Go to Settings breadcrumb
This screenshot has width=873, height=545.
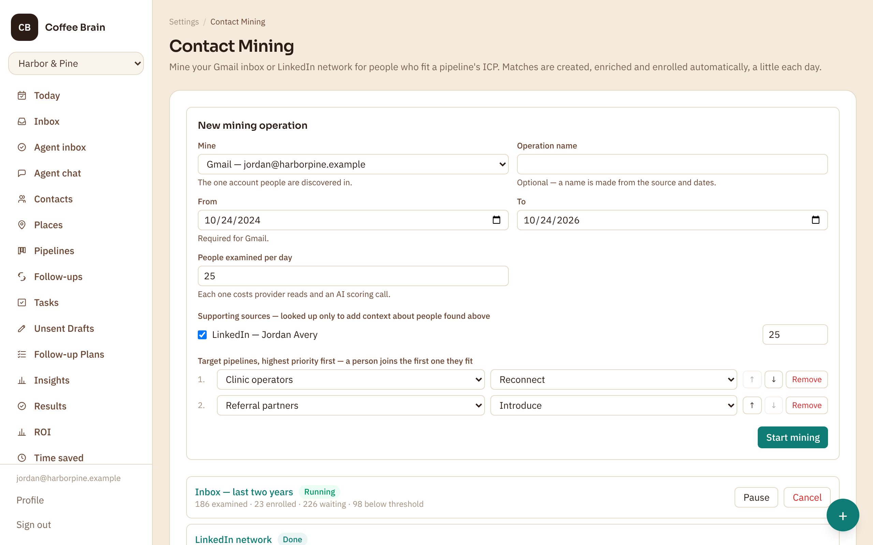[184, 21]
